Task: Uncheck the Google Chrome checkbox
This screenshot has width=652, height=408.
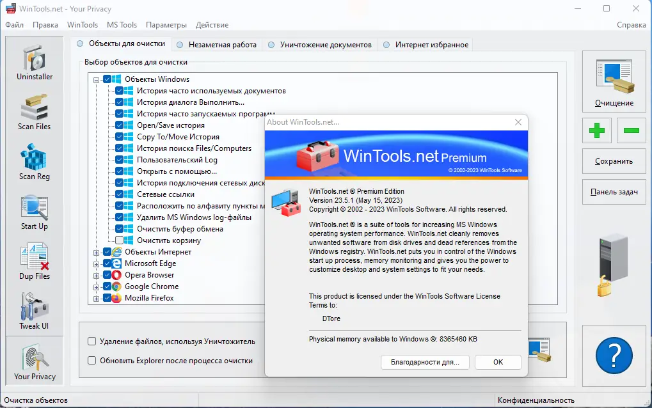Action: click(107, 286)
